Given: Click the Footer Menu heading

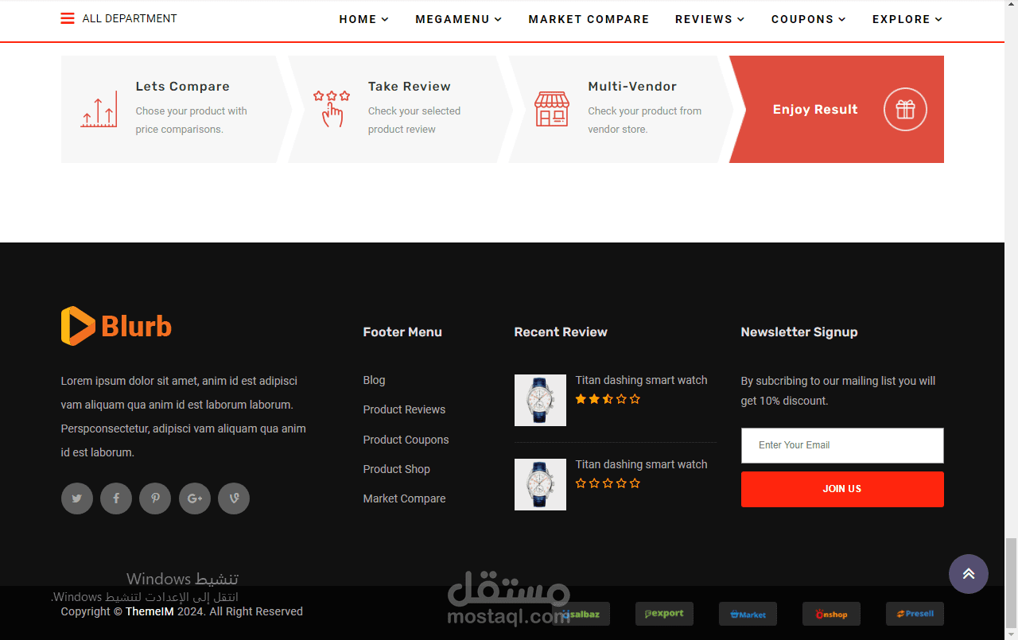Looking at the screenshot, I should click(x=402, y=332).
